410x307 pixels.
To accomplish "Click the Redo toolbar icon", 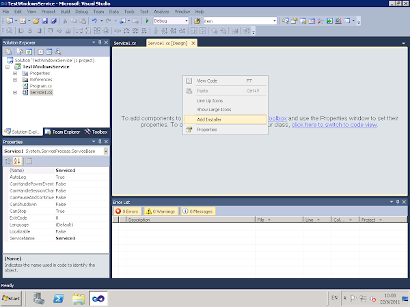I will click(108, 21).
